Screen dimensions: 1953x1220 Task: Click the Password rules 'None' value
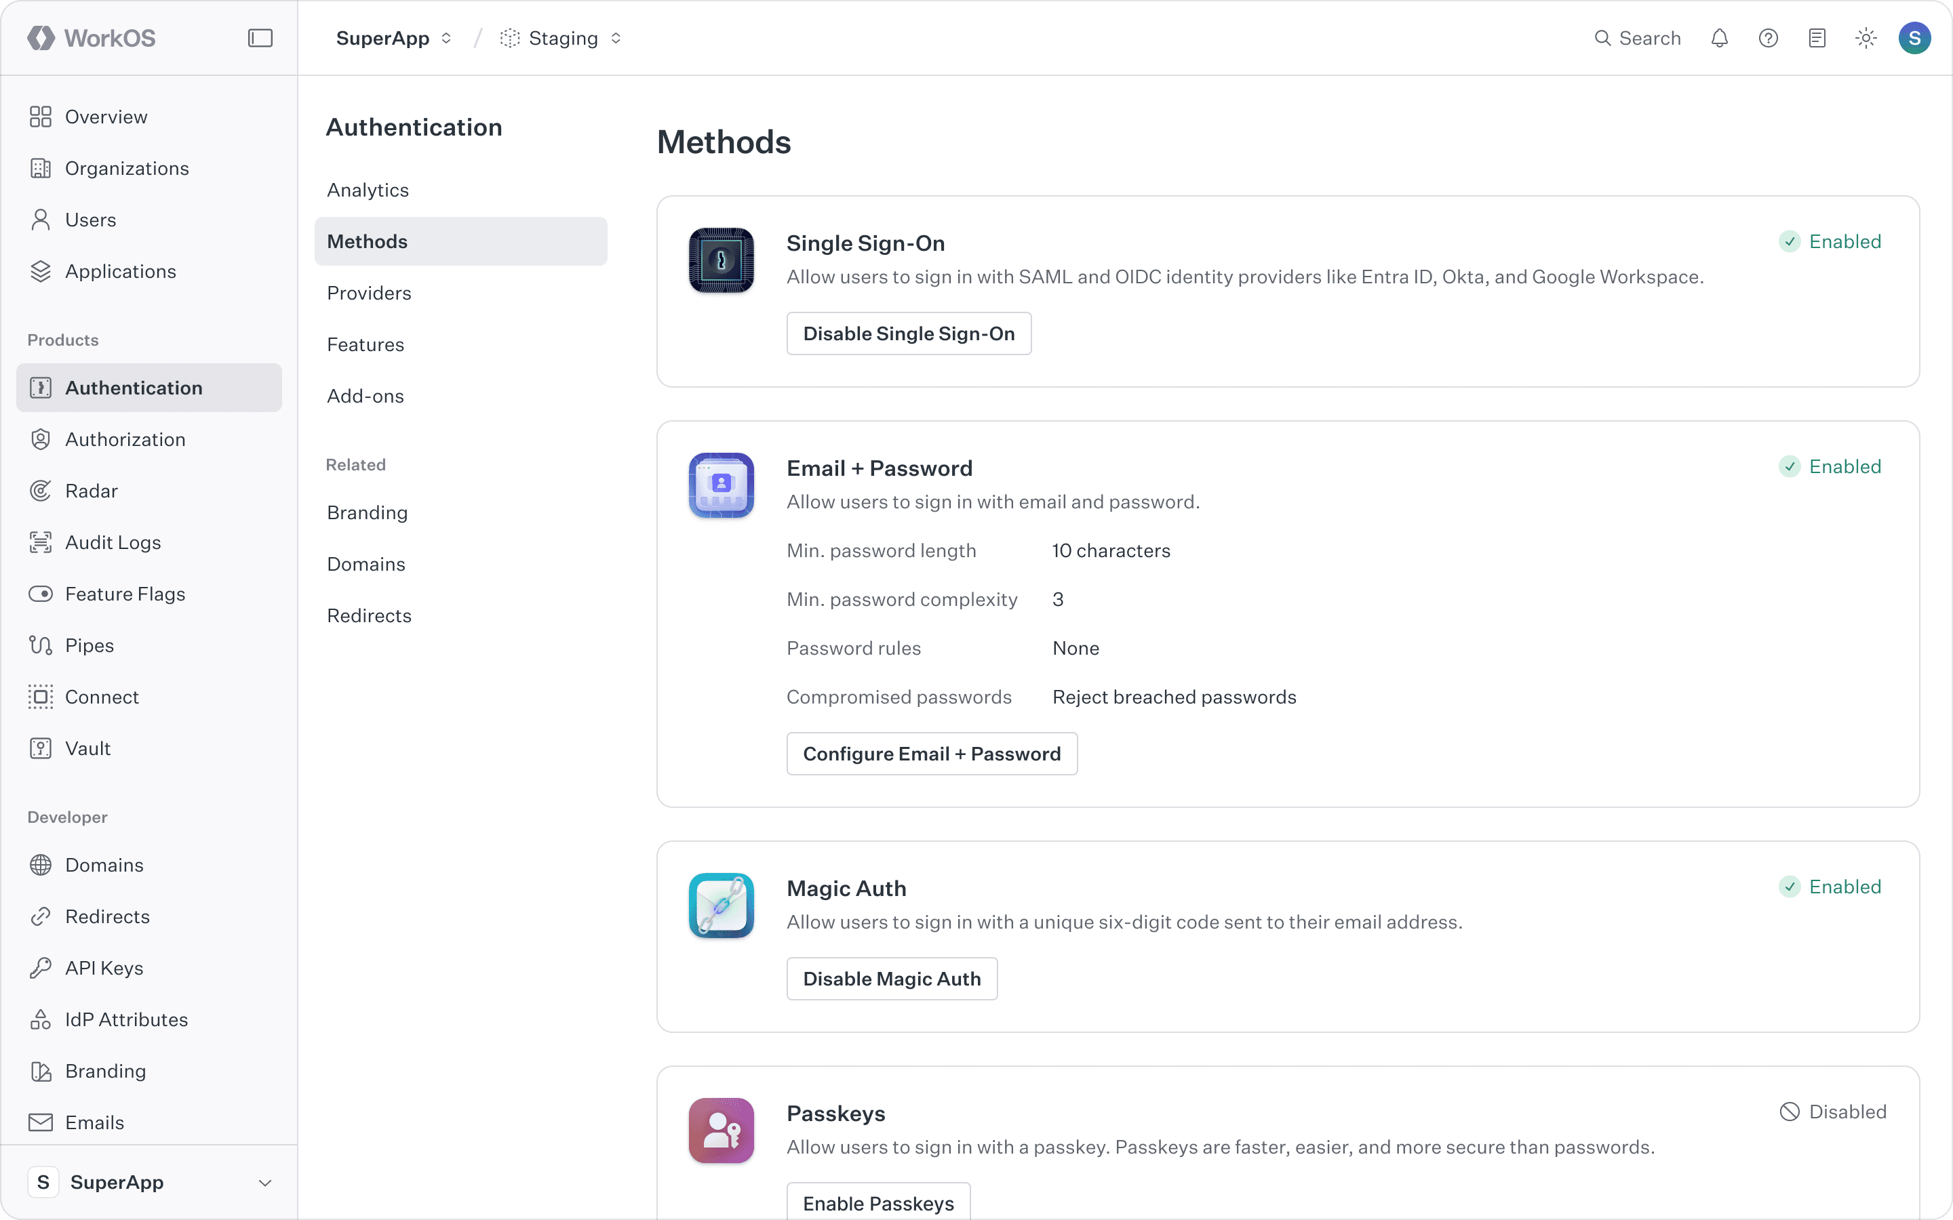click(x=1076, y=649)
